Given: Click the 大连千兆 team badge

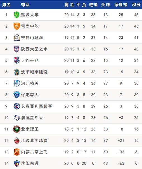Looking at the screenshot, I should click(17, 61).
